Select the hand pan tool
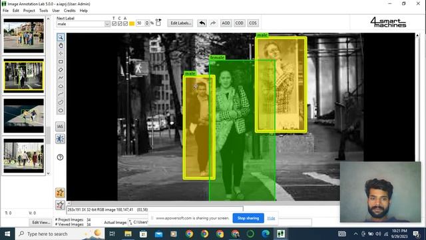 click(x=61, y=45)
